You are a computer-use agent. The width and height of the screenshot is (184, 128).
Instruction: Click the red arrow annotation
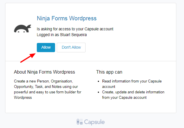click(28, 57)
